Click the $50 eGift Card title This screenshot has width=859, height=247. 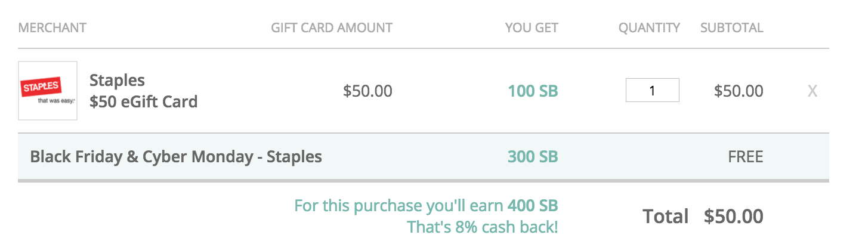[x=143, y=101]
